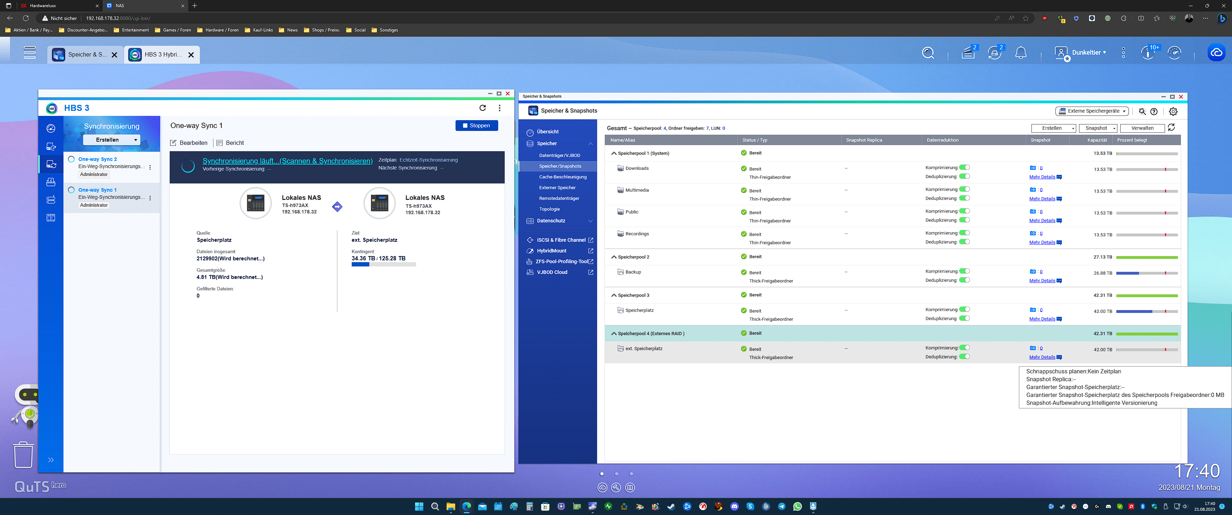The image size is (1232, 515).
Task: Refresh the HBS 3 window
Action: tap(482, 108)
